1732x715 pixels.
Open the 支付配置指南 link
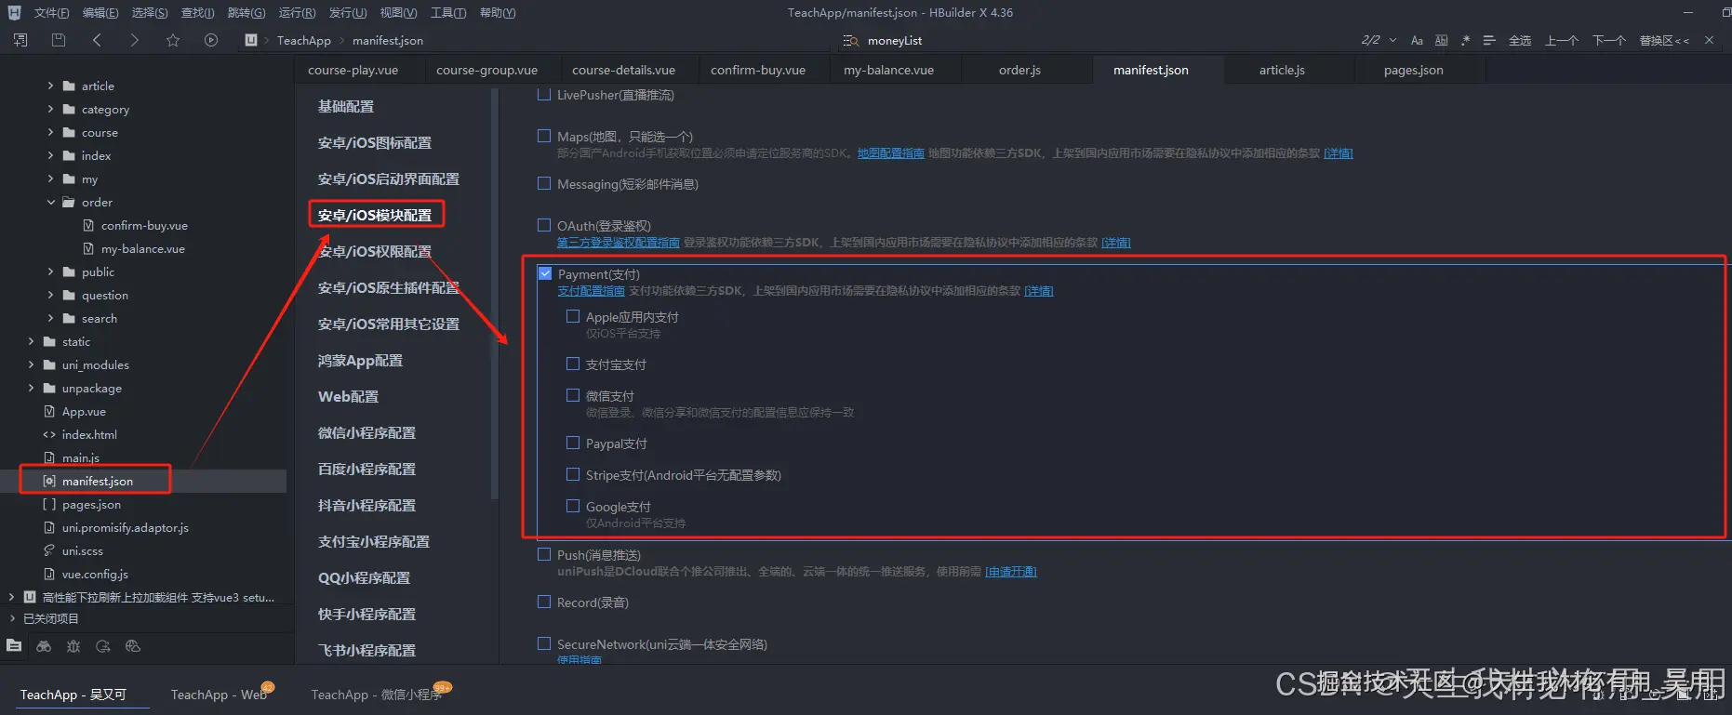[592, 291]
